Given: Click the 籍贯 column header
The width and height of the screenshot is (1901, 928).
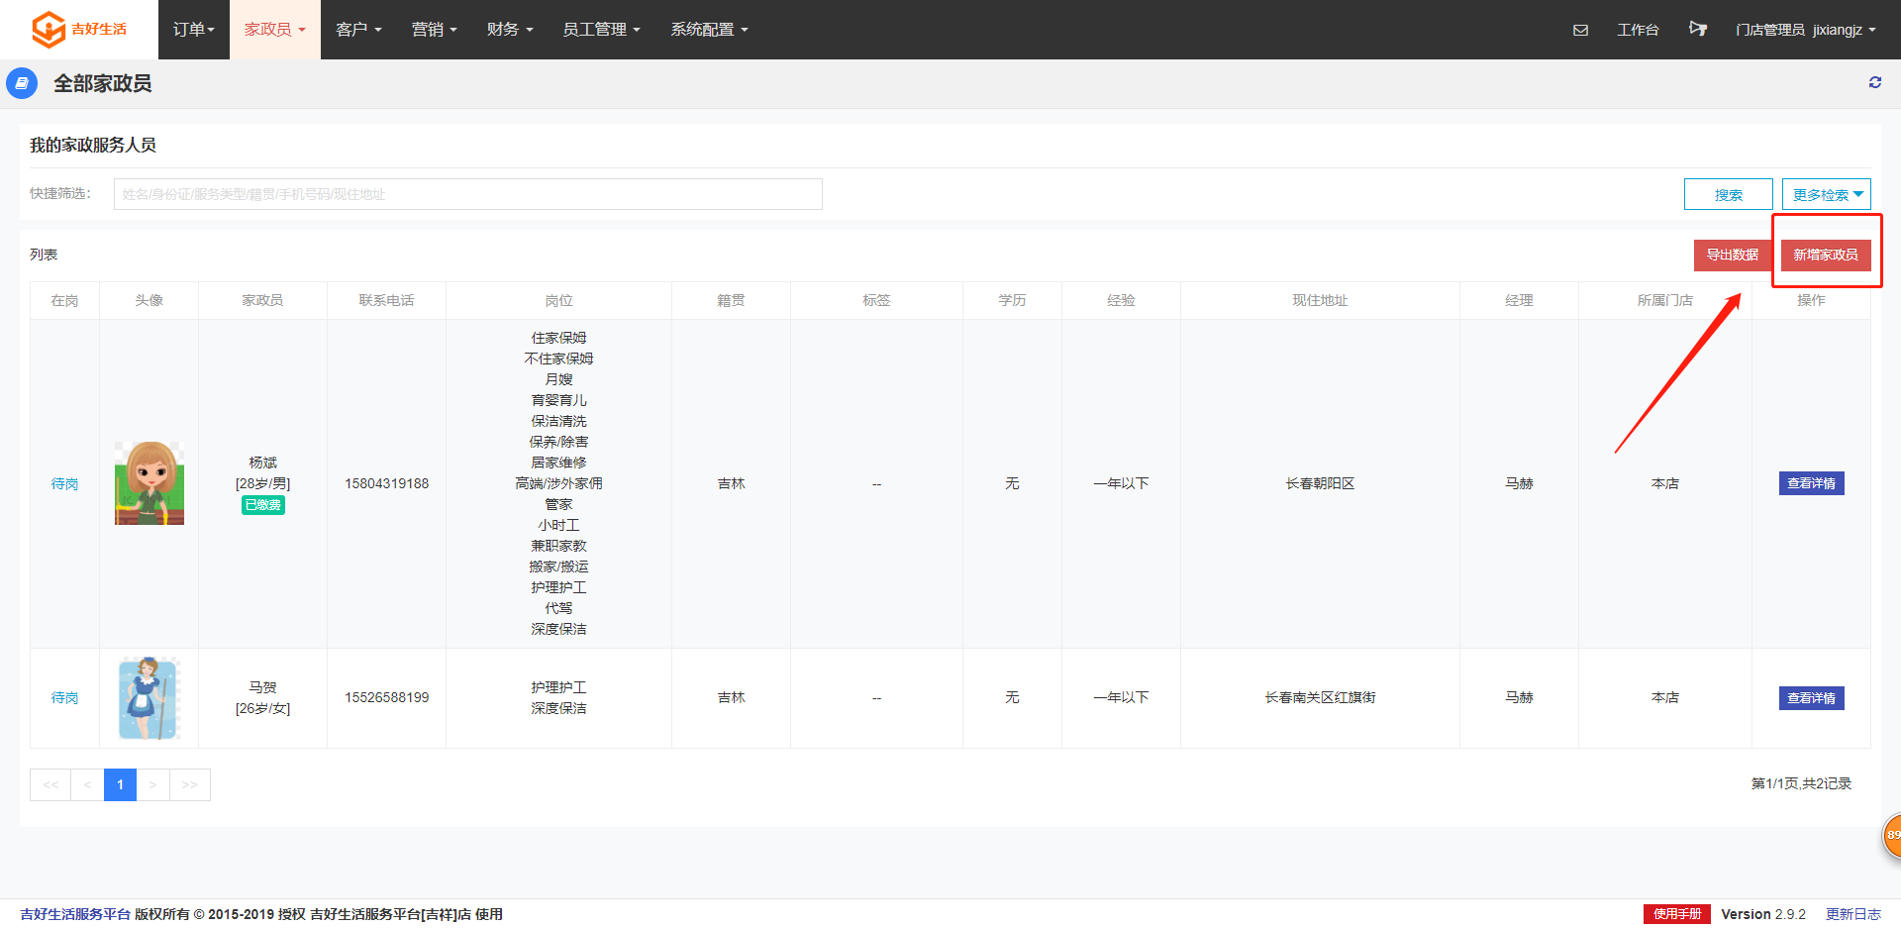Looking at the screenshot, I should tap(731, 300).
